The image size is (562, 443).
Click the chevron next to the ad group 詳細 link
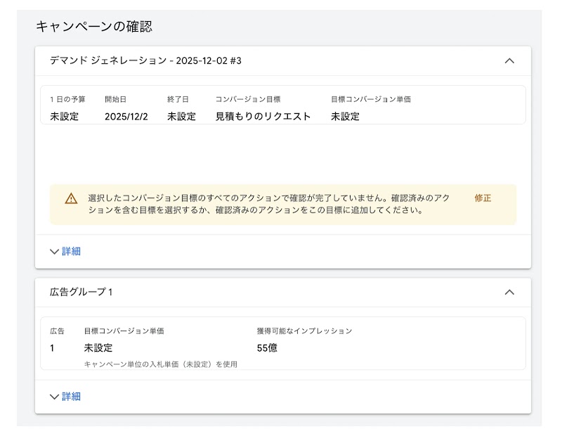[53, 397]
